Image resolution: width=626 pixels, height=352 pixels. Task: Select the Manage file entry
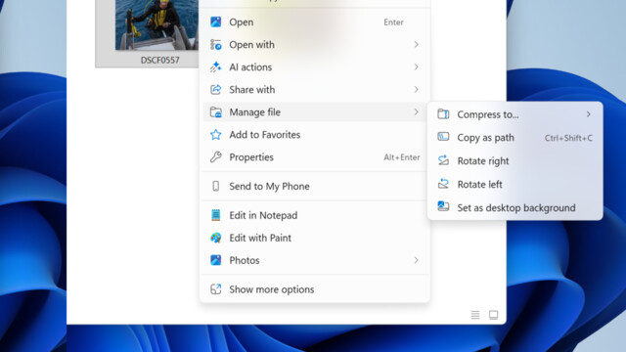[x=315, y=112]
